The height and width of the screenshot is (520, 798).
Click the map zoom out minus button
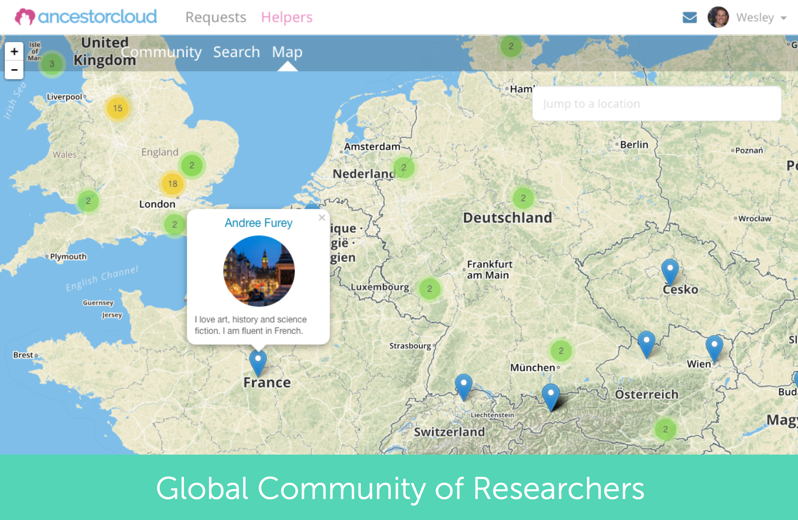[x=14, y=70]
